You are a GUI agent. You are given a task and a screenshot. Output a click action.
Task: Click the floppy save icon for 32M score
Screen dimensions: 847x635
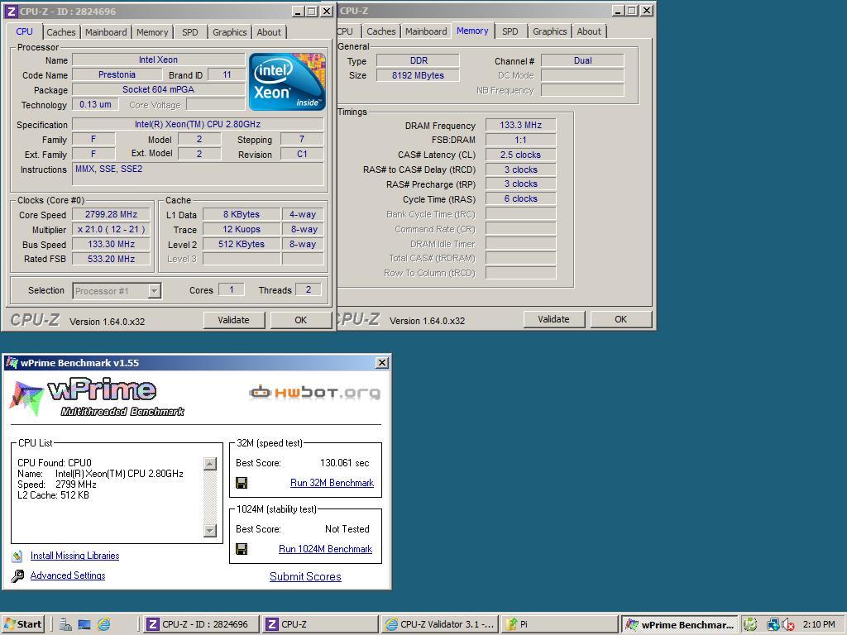point(242,483)
